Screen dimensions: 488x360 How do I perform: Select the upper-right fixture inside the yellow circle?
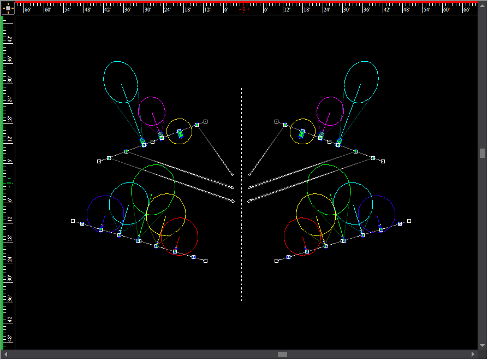tap(302, 133)
